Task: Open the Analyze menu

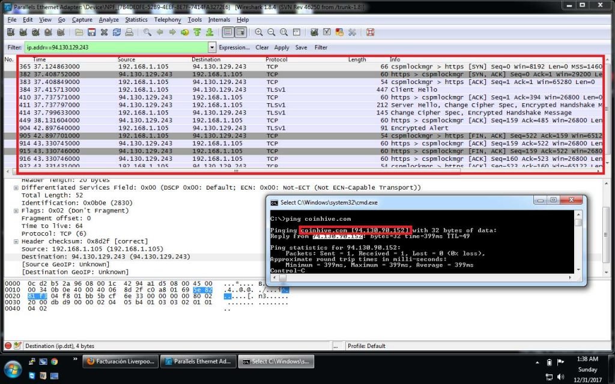Action: click(109, 20)
